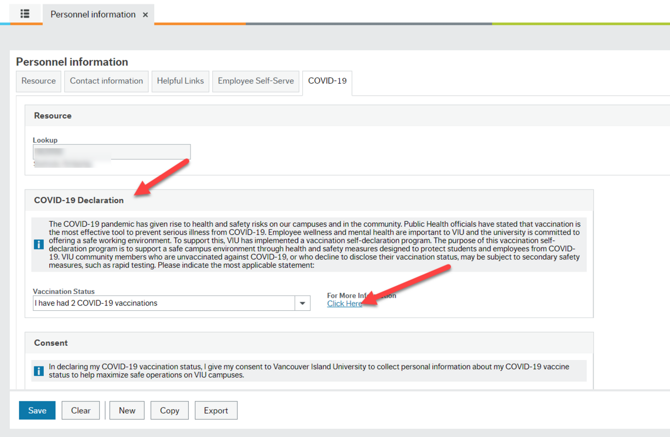Expand the vaccination selection showing 2 vaccinations
670x437 pixels.
[303, 303]
